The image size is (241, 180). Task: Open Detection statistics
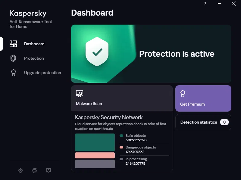point(203,122)
